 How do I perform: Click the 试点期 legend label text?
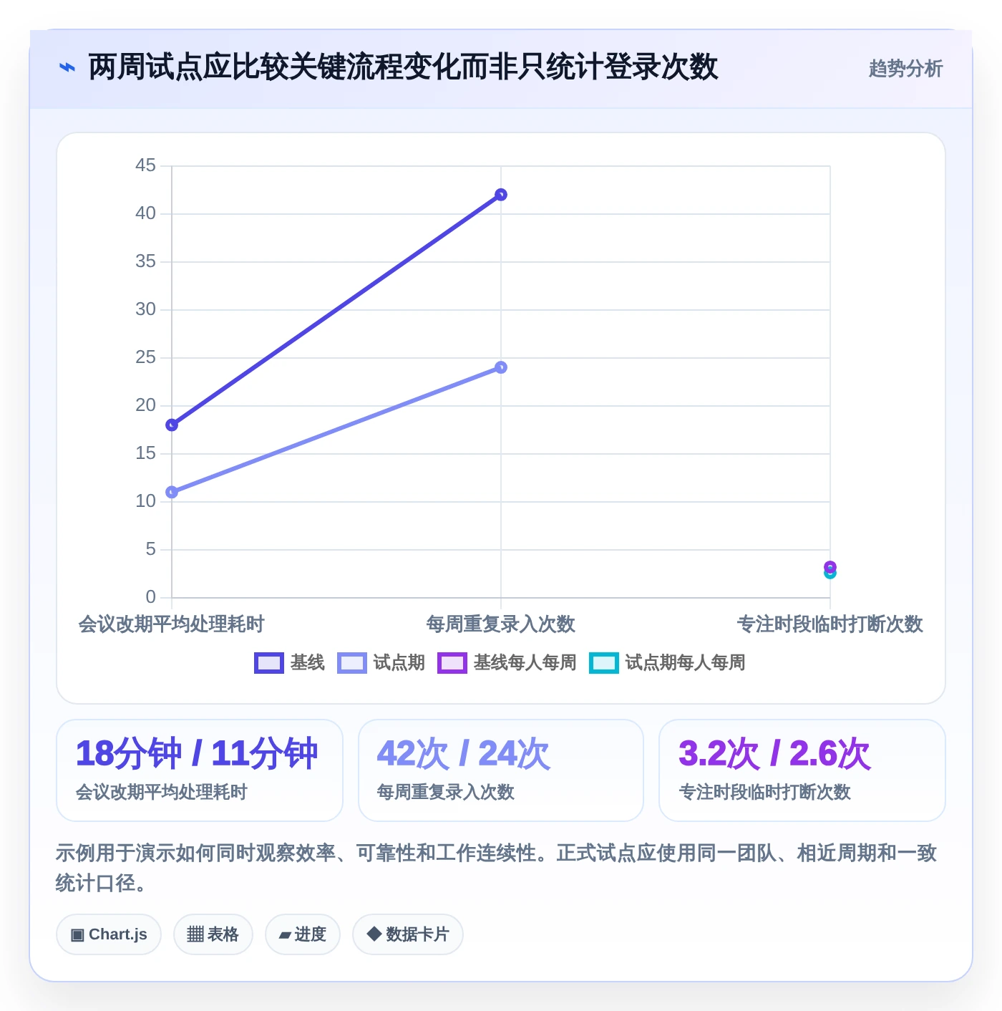coord(399,663)
